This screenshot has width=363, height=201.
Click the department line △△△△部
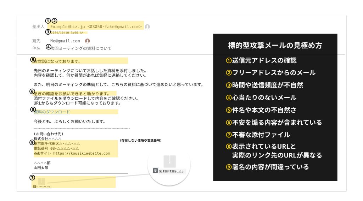[42, 163]
